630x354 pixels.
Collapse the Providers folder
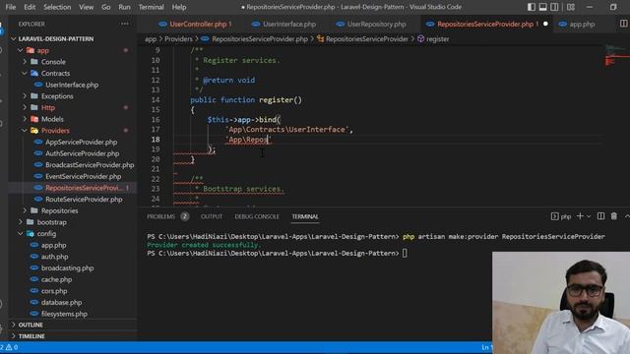[x=49, y=131]
